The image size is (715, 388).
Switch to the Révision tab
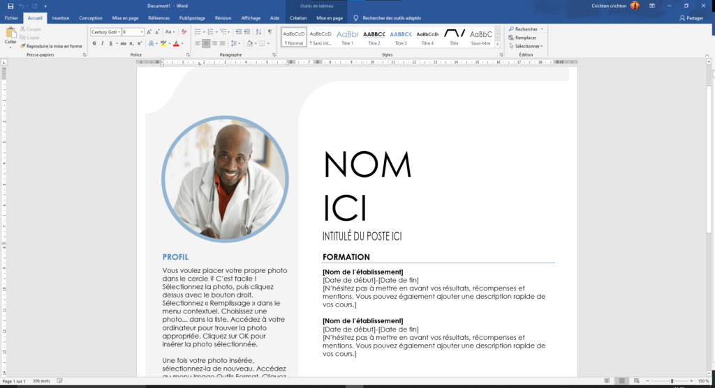223,18
